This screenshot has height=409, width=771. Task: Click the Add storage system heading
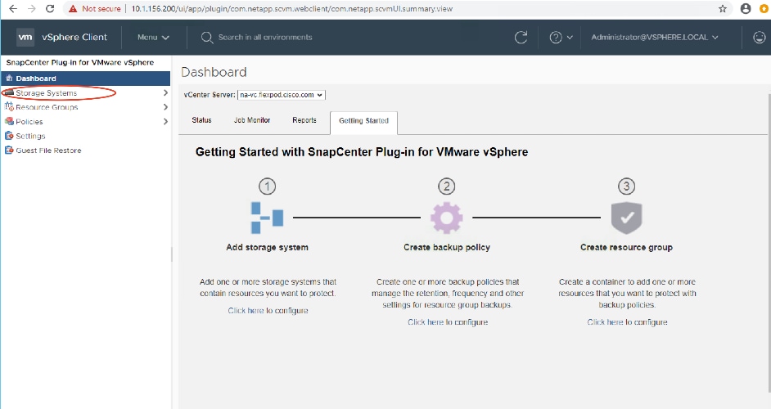[267, 247]
